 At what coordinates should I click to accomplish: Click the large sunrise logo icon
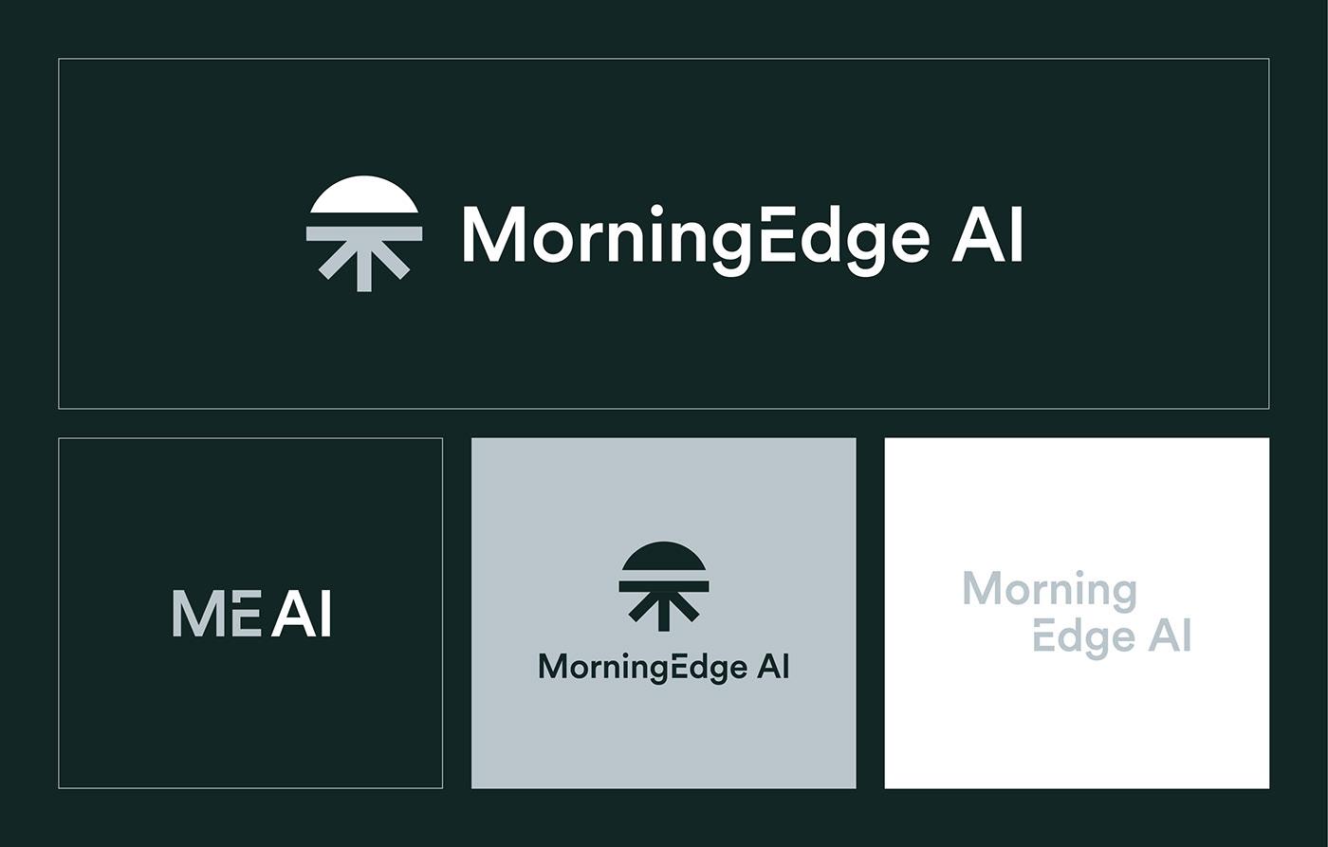(364, 233)
